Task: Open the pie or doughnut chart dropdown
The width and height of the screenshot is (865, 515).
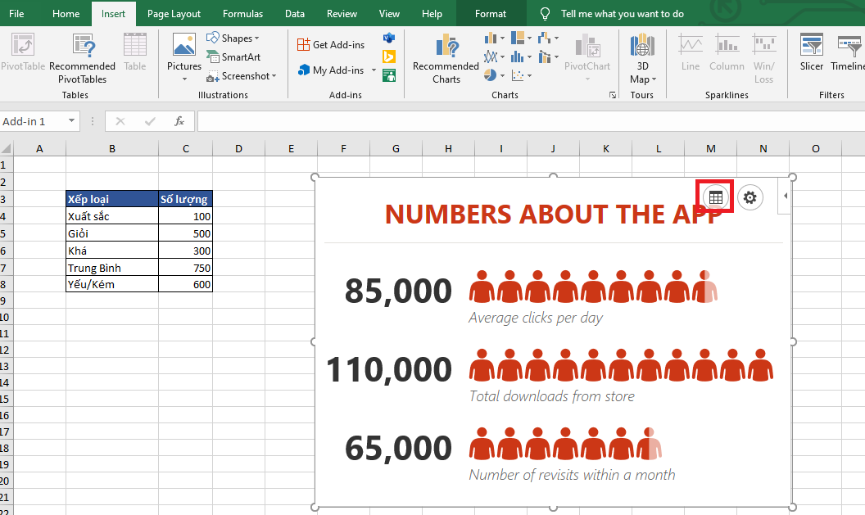Action: pyautogui.click(x=494, y=76)
